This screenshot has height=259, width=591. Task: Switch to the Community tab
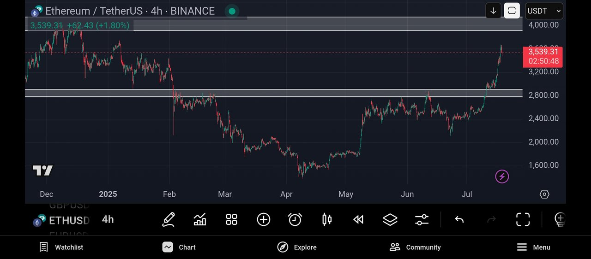(x=415, y=247)
